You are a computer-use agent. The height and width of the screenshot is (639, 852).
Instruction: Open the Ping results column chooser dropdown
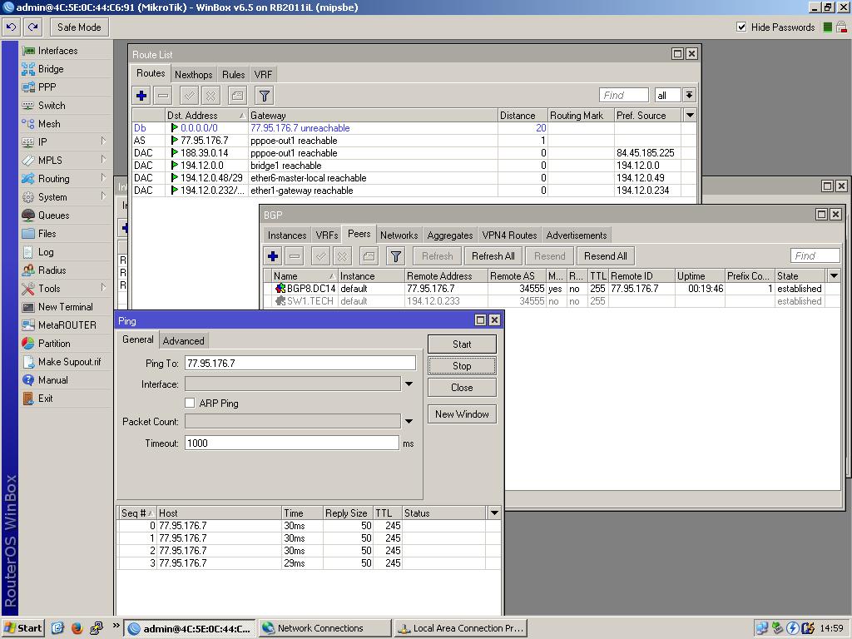point(494,513)
